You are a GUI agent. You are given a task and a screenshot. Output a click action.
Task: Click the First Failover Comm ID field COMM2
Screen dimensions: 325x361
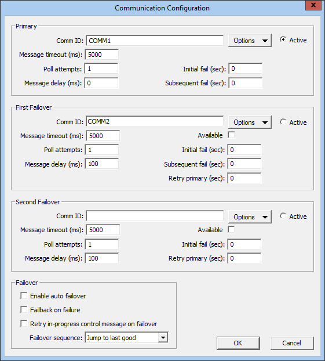coord(155,121)
